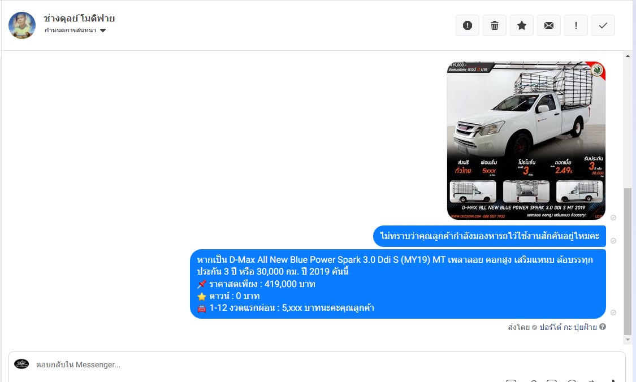Viewport: 636px width, 382px height.
Task: Star this conversation using the star icon
Action: (x=522, y=25)
